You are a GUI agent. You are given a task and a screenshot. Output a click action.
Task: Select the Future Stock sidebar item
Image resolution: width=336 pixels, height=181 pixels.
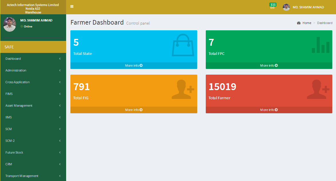point(33,152)
